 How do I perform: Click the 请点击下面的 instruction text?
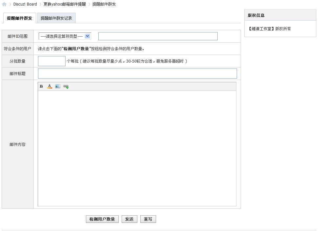click(x=91, y=48)
